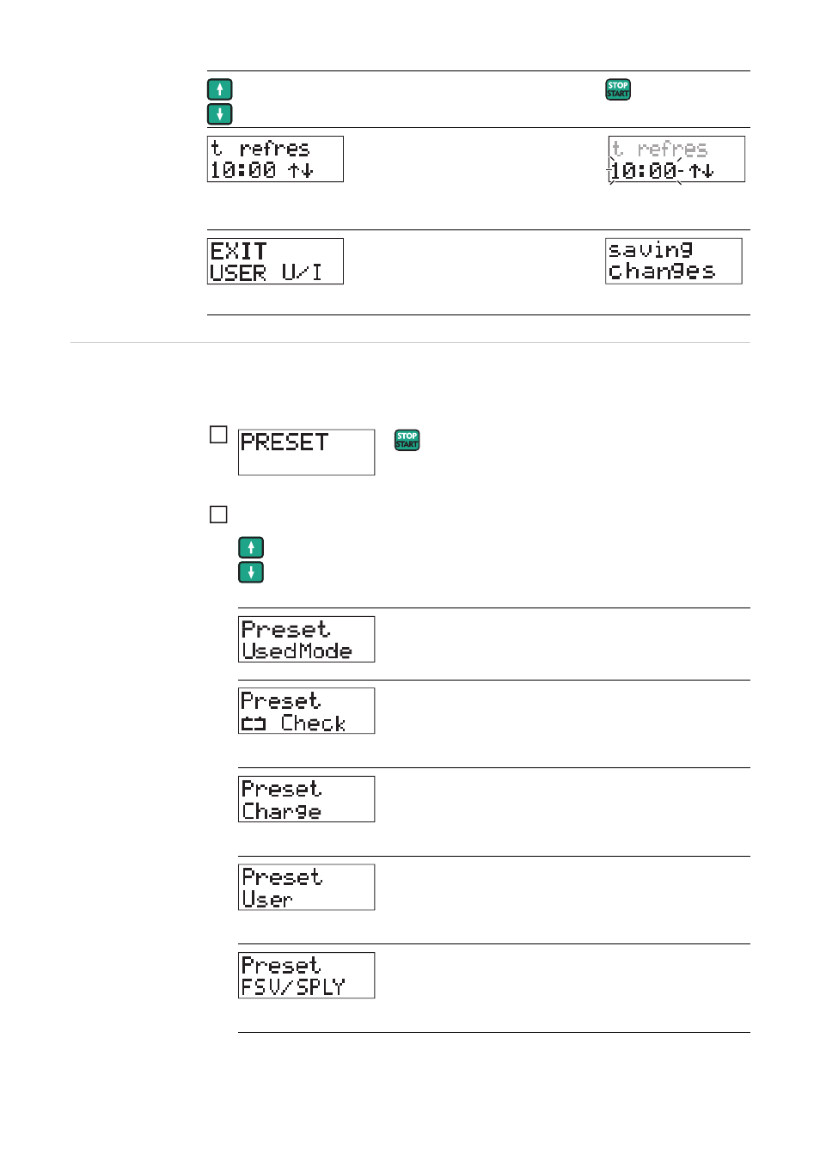The width and height of the screenshot is (820, 1160).
Task: Click the top down-arrow key icon
Action: click(x=220, y=113)
